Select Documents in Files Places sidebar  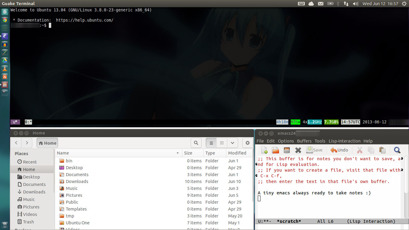(x=32, y=184)
